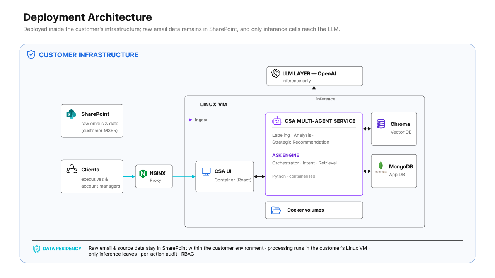Screen dimensions: 495x278
Task: Click the DATA RESIDENCY label
Action: 62,249
